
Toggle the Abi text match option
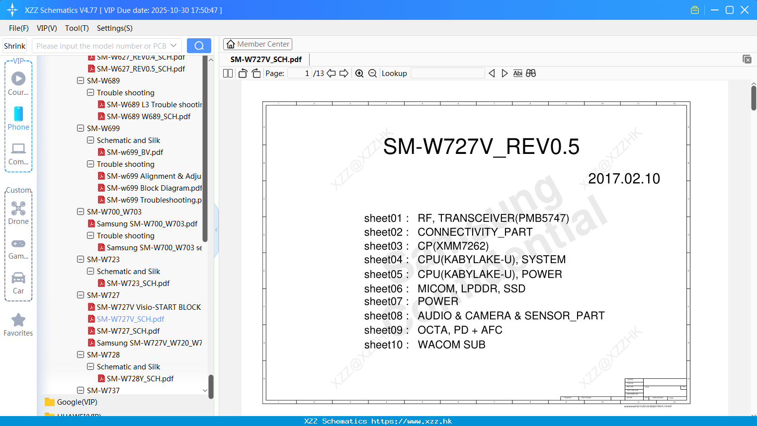click(517, 73)
